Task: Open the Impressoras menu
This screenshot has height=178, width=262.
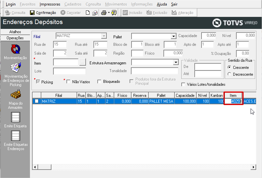Action: click(50, 4)
